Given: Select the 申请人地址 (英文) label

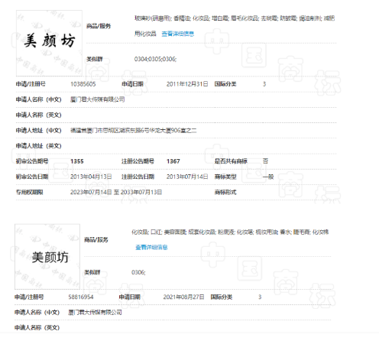Looking at the screenshot, I should click(39, 146).
